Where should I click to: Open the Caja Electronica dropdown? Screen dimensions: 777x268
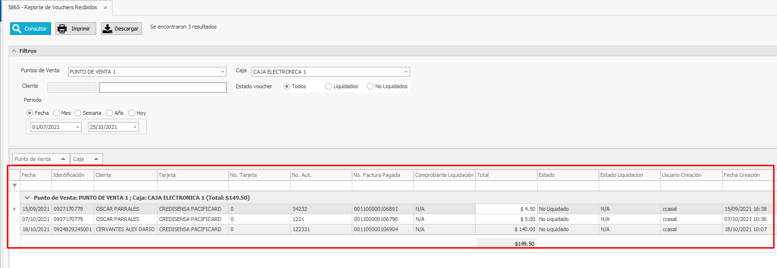point(406,72)
